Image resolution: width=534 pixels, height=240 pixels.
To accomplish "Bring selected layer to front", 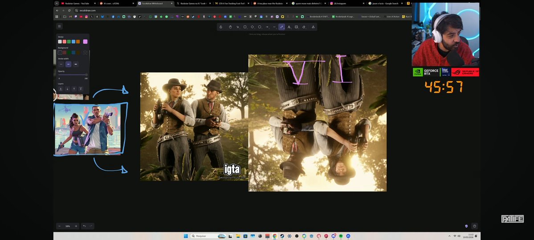I will 81,89.
